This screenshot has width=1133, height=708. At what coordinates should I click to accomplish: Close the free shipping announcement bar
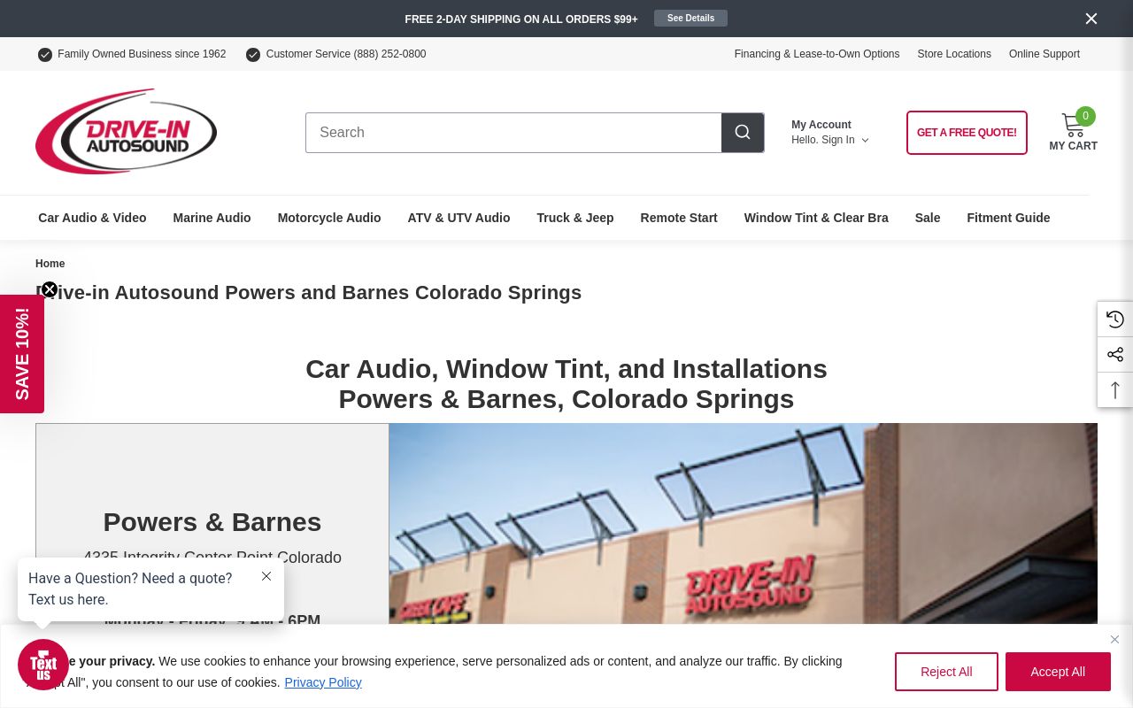click(1091, 19)
